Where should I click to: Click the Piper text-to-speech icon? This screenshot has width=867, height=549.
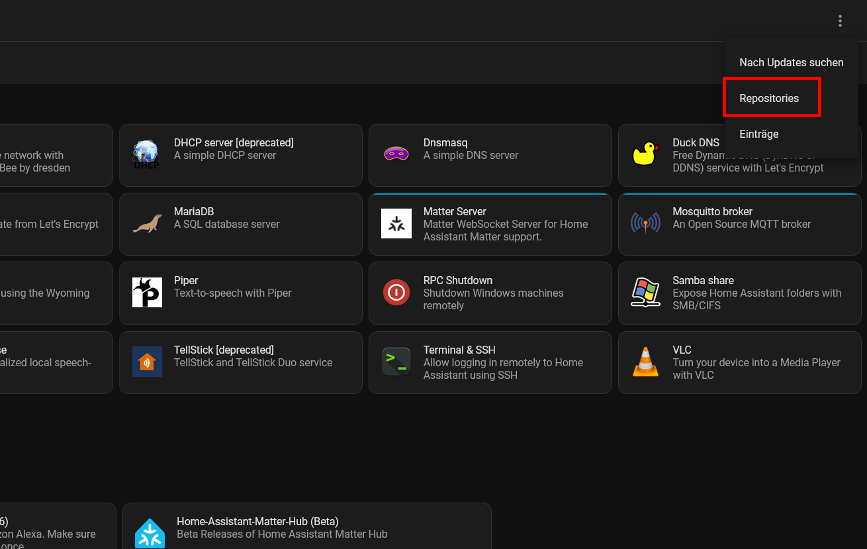point(146,293)
